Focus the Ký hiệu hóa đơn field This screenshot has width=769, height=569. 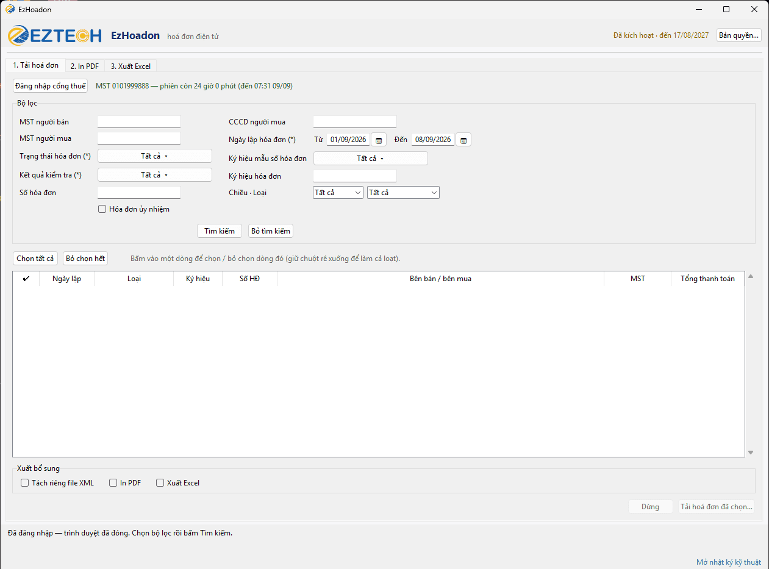point(355,176)
